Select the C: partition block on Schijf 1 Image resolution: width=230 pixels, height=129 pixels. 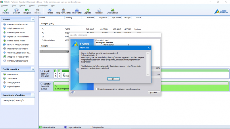(x=68, y=75)
